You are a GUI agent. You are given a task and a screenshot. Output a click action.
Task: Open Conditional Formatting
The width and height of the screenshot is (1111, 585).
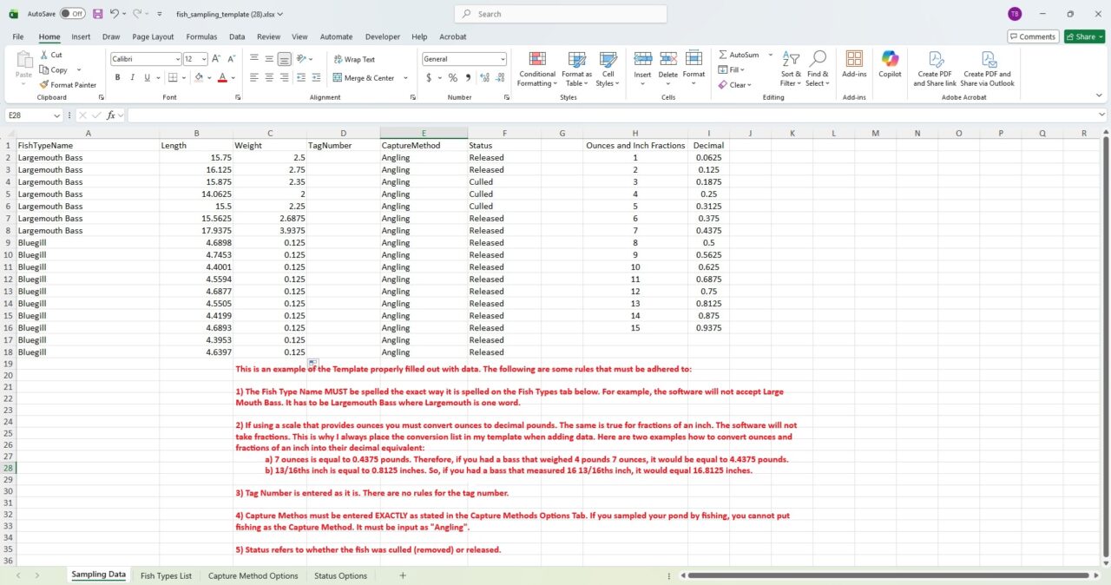[x=537, y=69]
